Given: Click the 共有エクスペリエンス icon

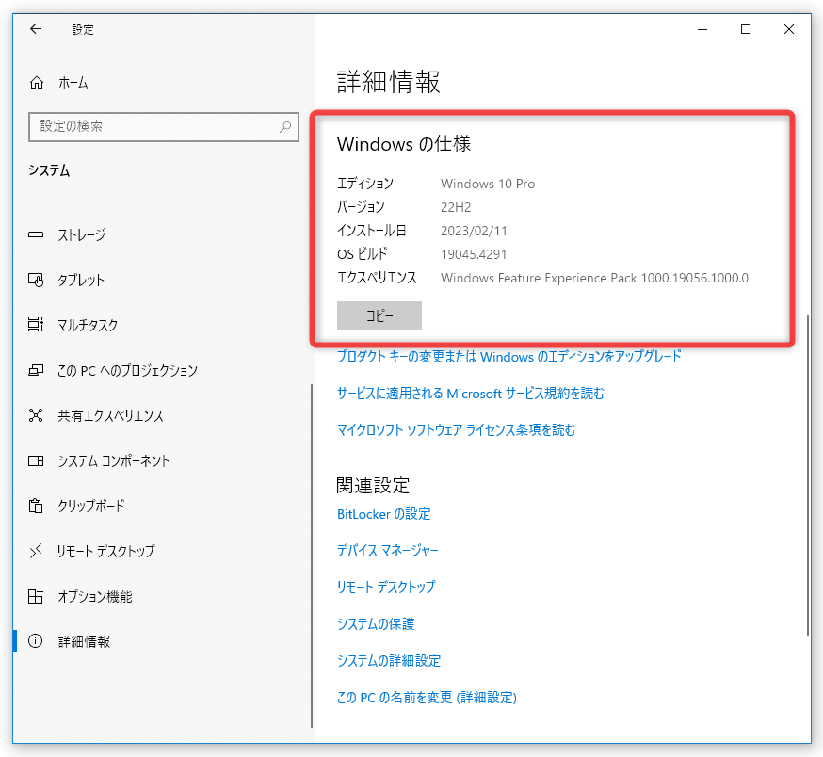Looking at the screenshot, I should pos(36,415).
